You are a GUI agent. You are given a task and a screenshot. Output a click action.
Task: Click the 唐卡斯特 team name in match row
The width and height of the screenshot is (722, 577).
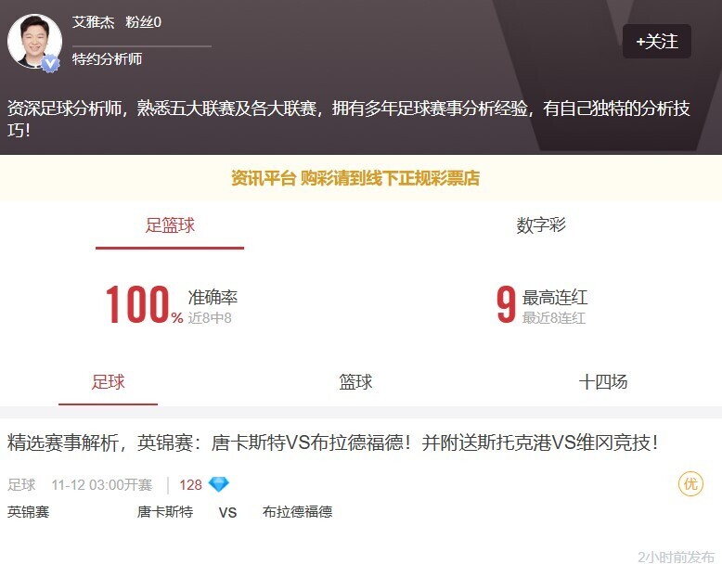165,511
